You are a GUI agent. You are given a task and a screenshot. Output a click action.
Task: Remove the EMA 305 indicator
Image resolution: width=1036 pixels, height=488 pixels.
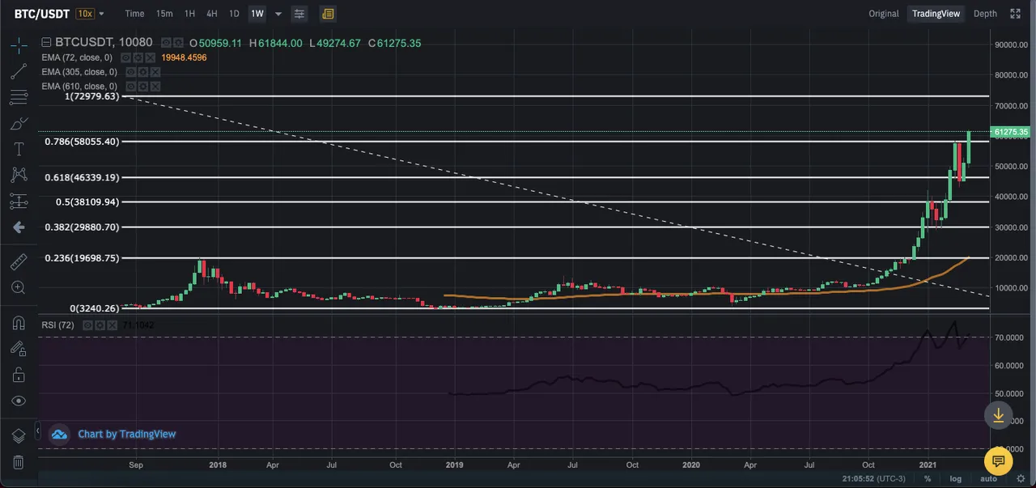[x=155, y=72]
